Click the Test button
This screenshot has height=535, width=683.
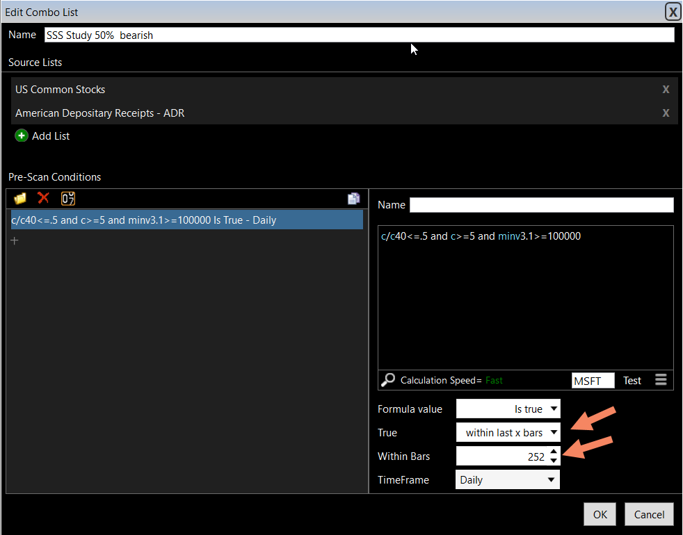tap(632, 381)
